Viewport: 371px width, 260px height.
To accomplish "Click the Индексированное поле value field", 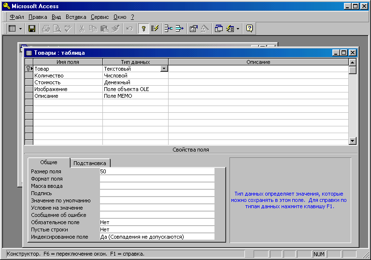I will [x=157, y=237].
